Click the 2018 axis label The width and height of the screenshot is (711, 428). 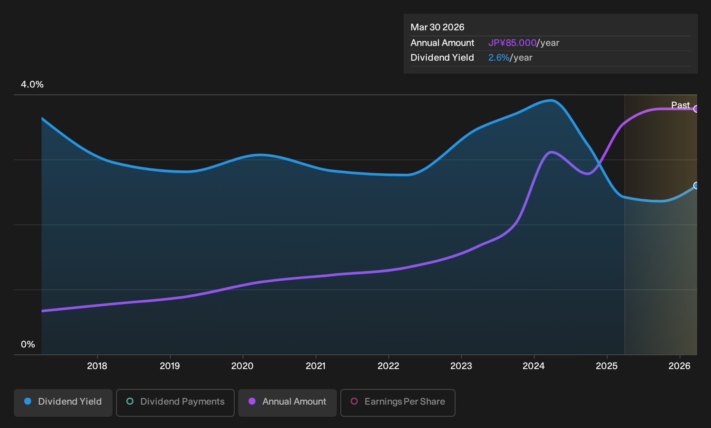tap(97, 366)
